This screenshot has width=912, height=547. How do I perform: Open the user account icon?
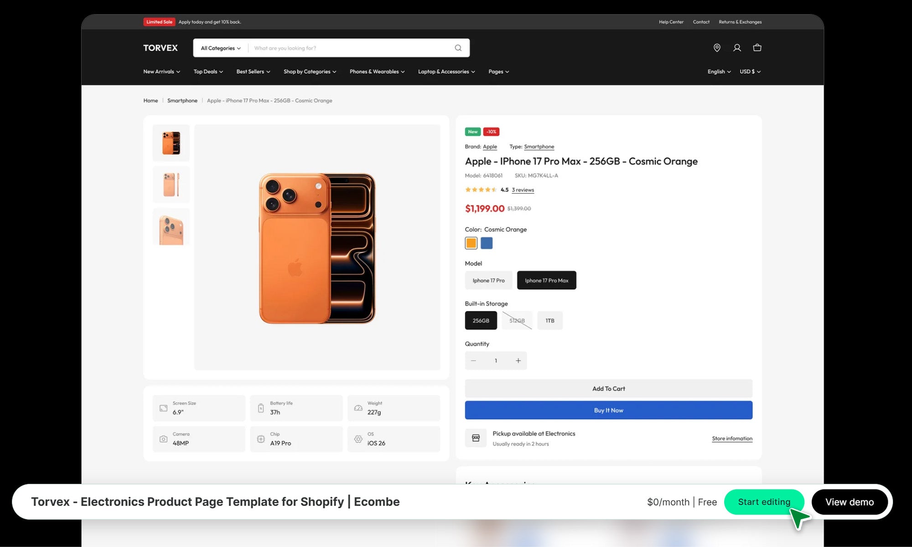point(737,48)
